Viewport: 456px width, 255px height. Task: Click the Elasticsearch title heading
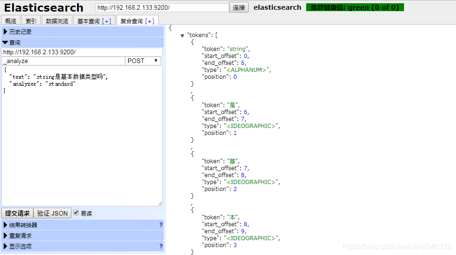pyautogui.click(x=44, y=7)
